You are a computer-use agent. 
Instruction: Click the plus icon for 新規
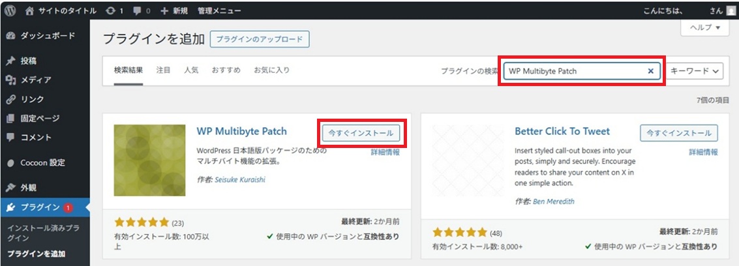164,10
